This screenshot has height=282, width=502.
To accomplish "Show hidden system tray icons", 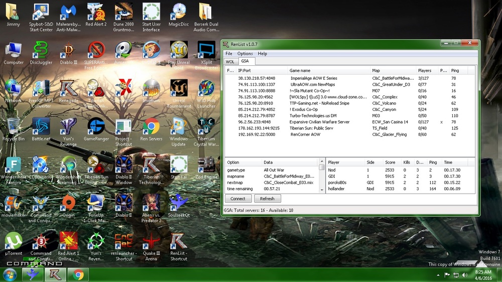I will 438,275.
